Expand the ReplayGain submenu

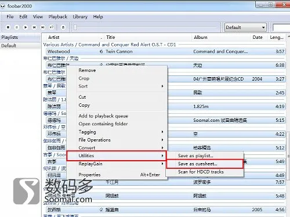[x=117, y=164]
